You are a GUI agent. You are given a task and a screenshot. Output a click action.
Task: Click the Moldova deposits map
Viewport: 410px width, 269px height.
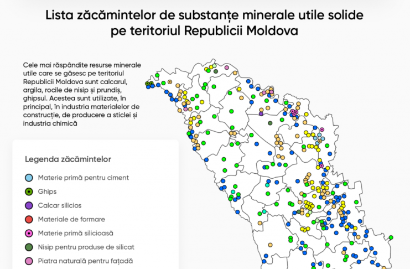click(269, 164)
